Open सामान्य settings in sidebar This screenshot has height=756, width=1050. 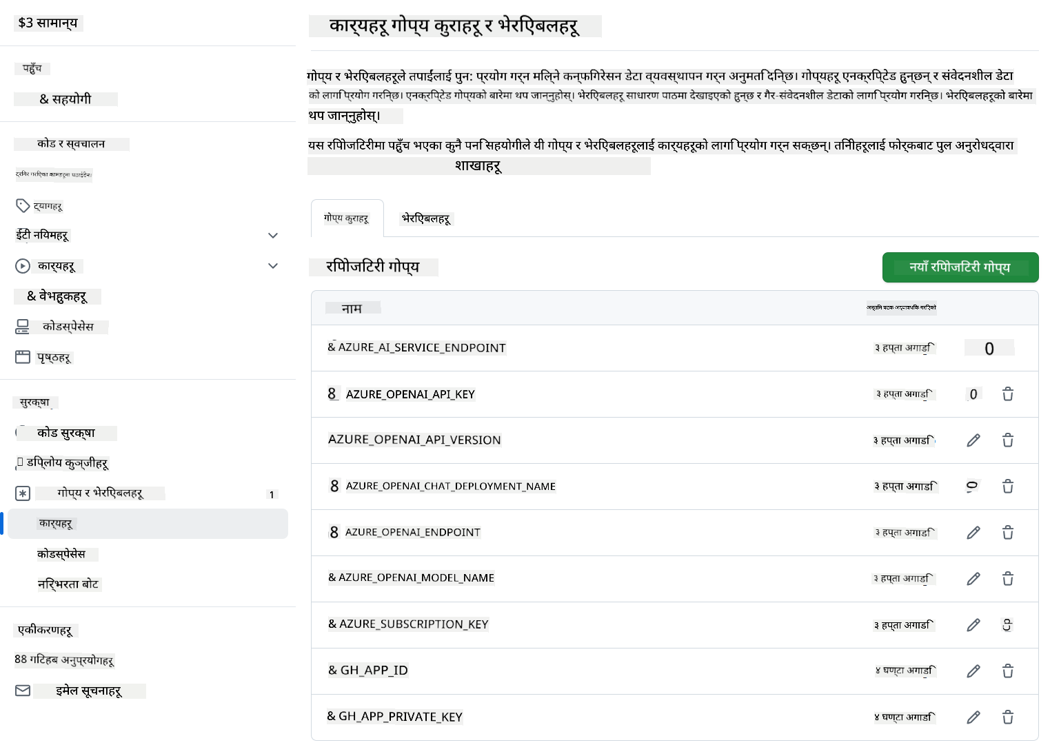pos(48,23)
